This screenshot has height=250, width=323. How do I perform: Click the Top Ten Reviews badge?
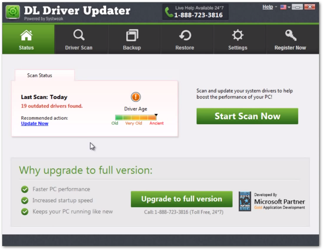tap(245, 201)
